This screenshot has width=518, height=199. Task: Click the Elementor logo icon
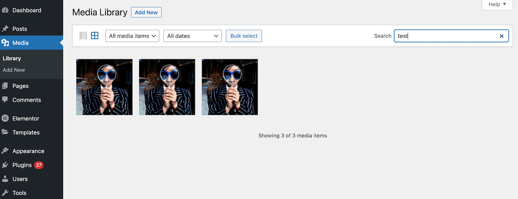tap(5, 118)
